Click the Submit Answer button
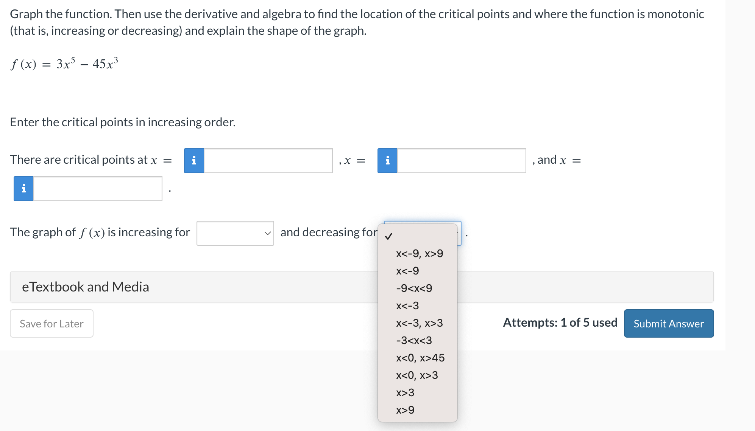The height and width of the screenshot is (431, 755). click(x=668, y=323)
